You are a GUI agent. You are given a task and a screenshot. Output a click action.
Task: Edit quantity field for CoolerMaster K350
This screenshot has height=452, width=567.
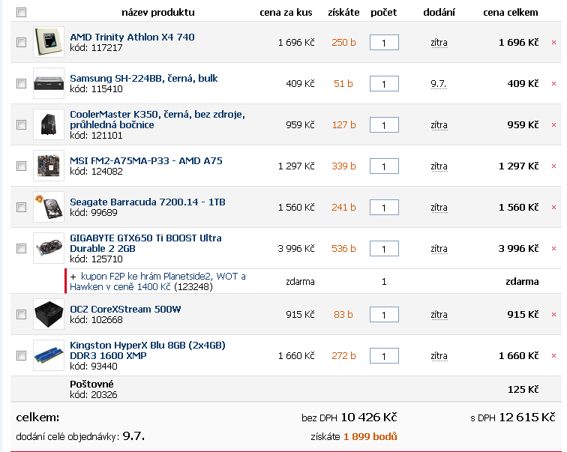[x=384, y=125]
